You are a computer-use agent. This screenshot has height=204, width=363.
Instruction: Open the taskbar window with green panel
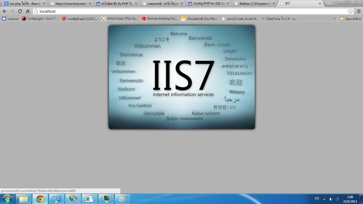[x=90, y=199]
